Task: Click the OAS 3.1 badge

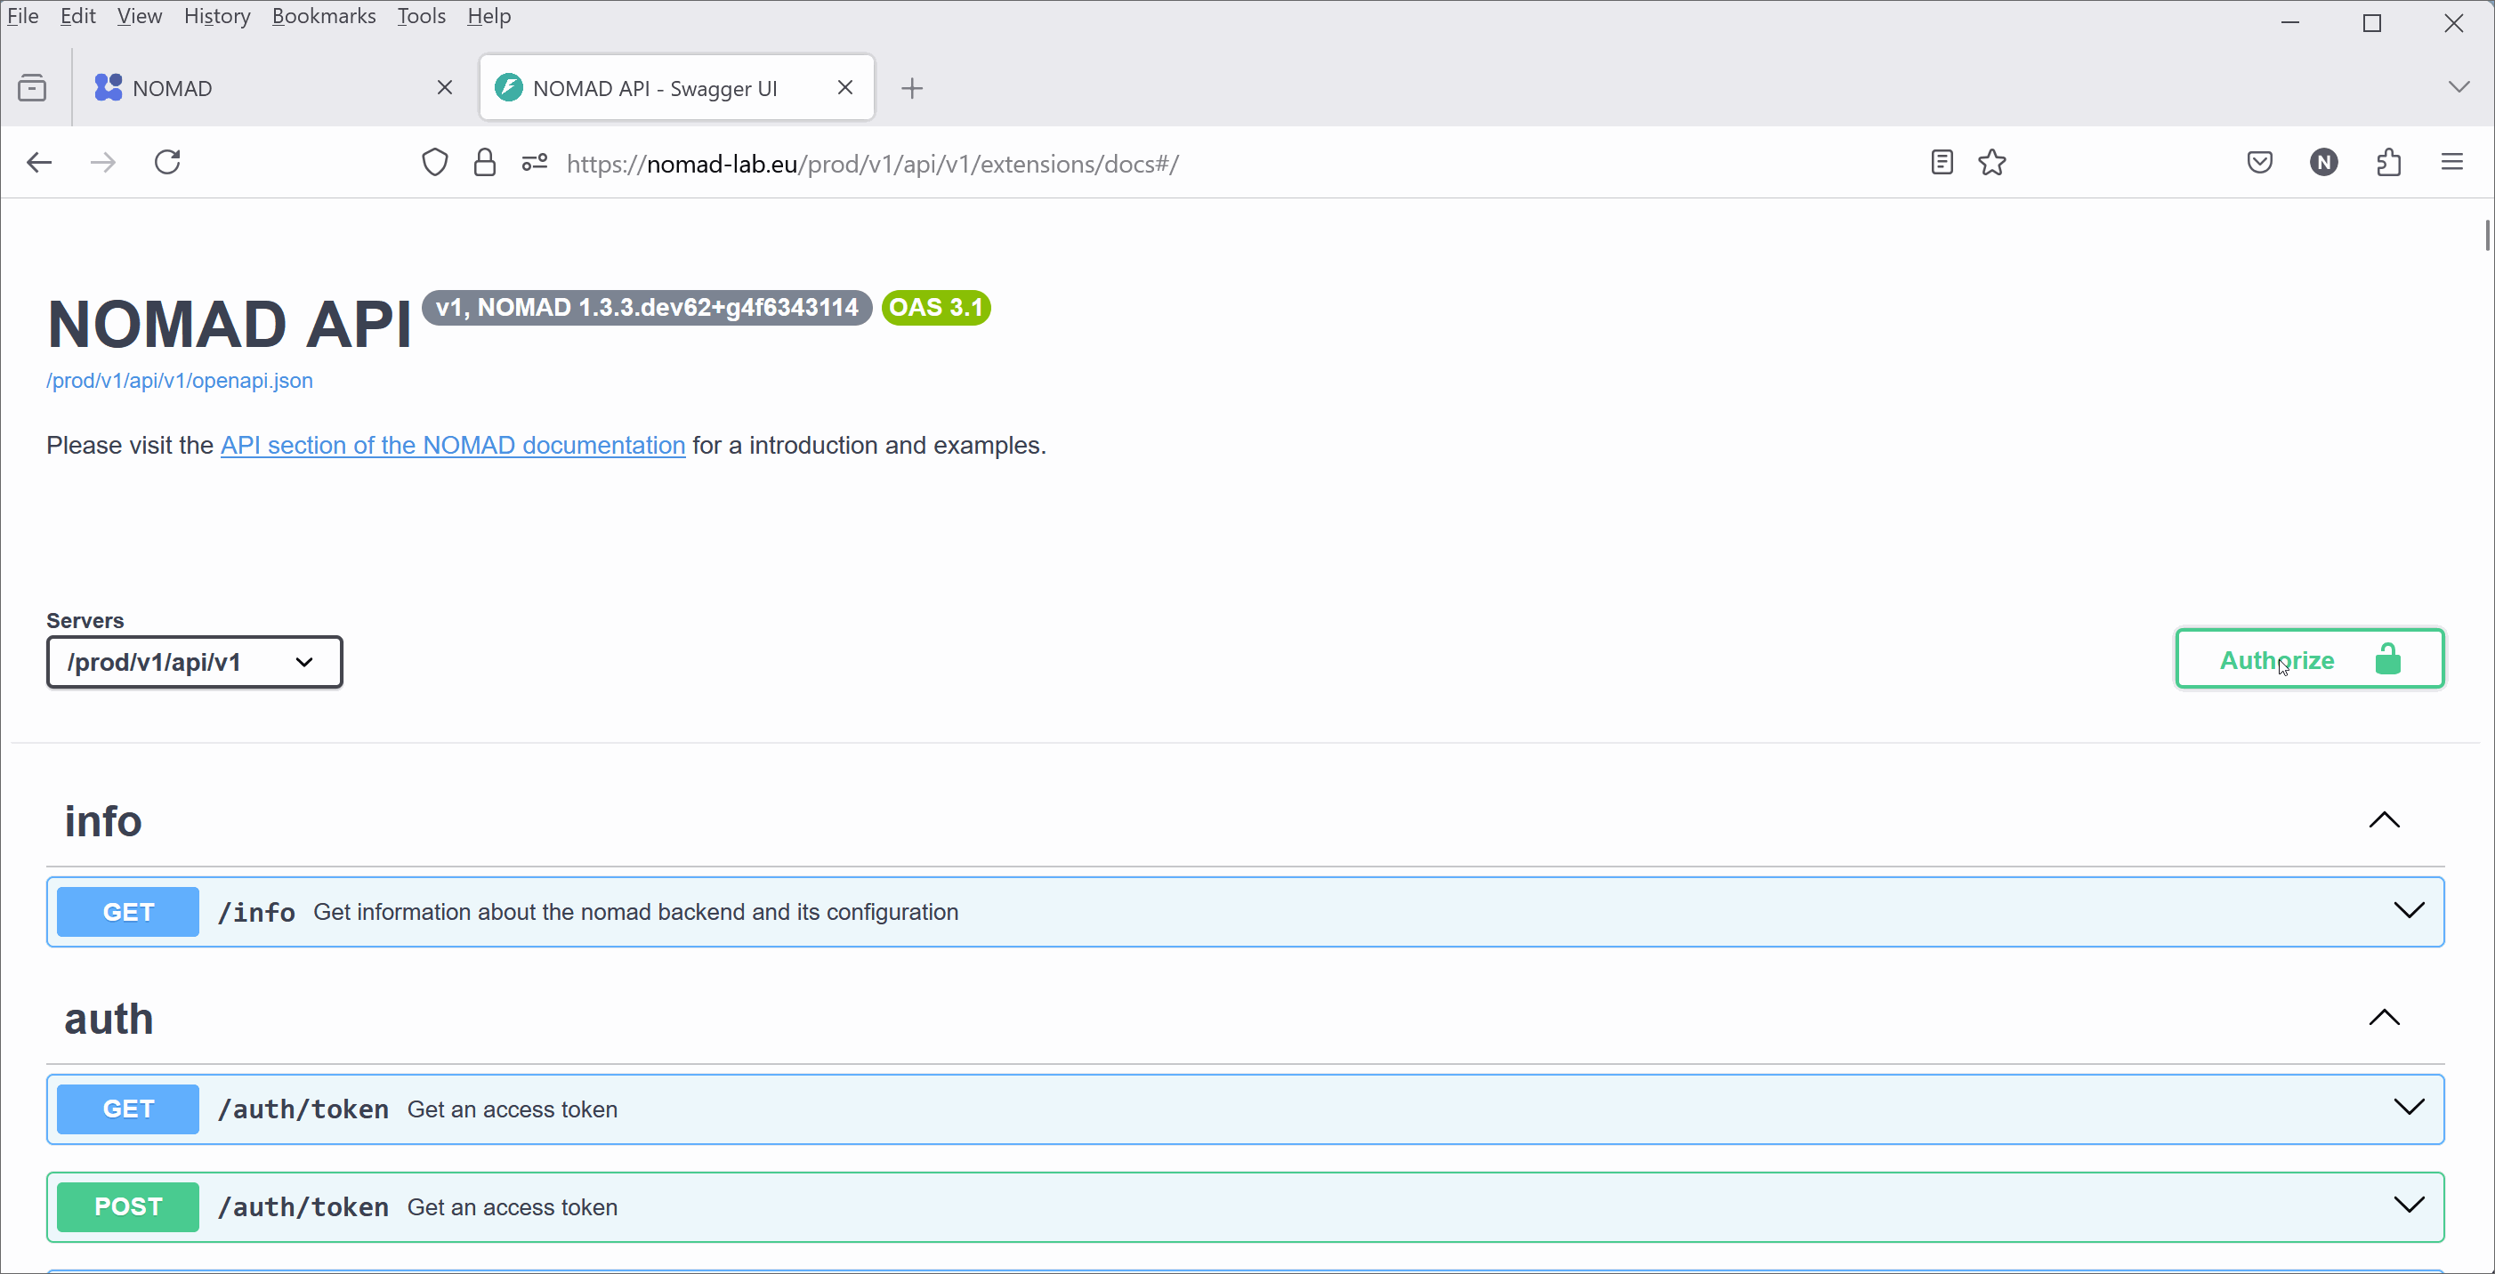Action: [936, 308]
